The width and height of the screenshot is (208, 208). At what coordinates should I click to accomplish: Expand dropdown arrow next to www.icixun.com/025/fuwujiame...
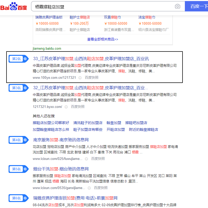click(x=86, y=159)
